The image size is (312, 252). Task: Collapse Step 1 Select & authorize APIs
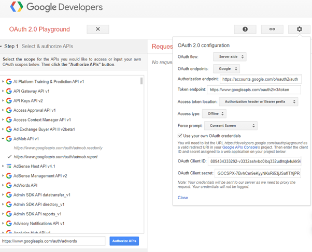pos(1,46)
